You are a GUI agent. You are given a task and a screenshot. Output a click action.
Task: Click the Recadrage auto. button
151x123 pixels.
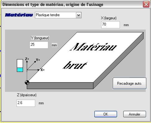coord(130,83)
